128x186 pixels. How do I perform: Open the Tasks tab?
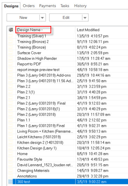[x=65, y=6]
